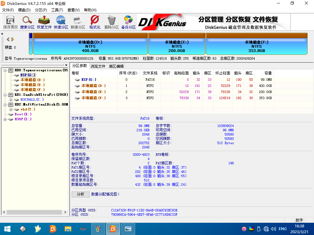This screenshot has width=314, height=235.
Task: Select 本地磁盘 (D:) in the disk tree
Action: pyautogui.click(x=33, y=80)
